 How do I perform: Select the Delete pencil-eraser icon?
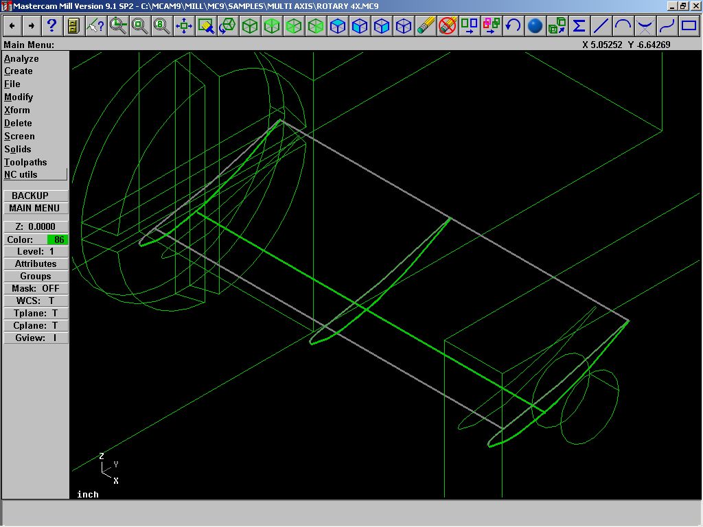tap(426, 26)
